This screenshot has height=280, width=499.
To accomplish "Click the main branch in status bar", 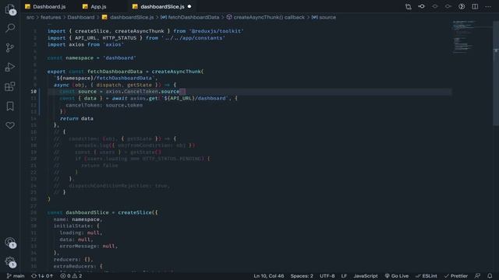I will click(x=16, y=276).
